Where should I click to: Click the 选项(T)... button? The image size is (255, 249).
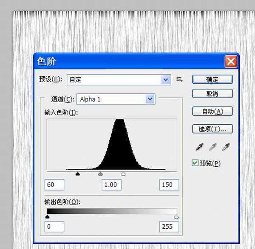point(212,129)
